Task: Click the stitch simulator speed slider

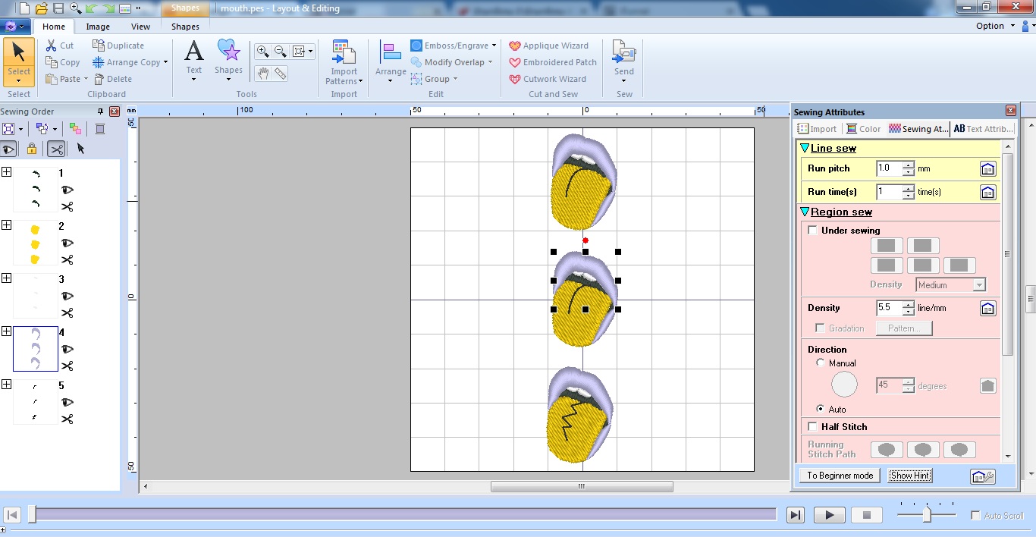Action: coord(926,515)
